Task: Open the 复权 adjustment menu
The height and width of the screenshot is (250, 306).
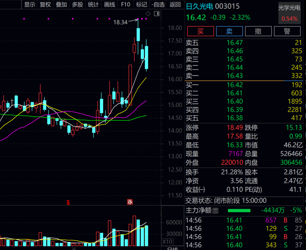Action: tap(45, 4)
